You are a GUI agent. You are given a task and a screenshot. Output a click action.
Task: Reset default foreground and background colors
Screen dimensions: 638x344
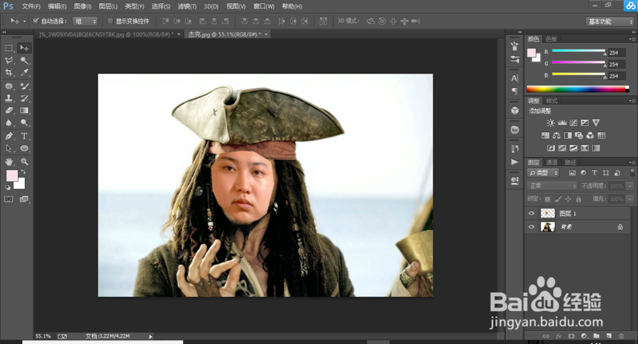coord(8,187)
